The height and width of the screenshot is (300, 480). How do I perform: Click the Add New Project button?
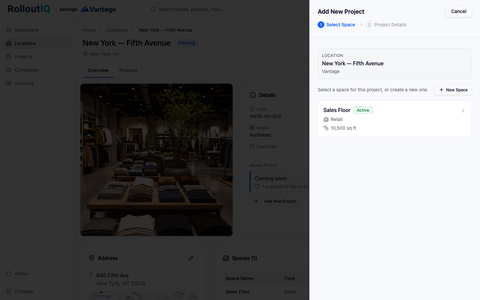[x=275, y=201]
